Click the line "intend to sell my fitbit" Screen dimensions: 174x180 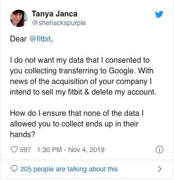[83, 92]
